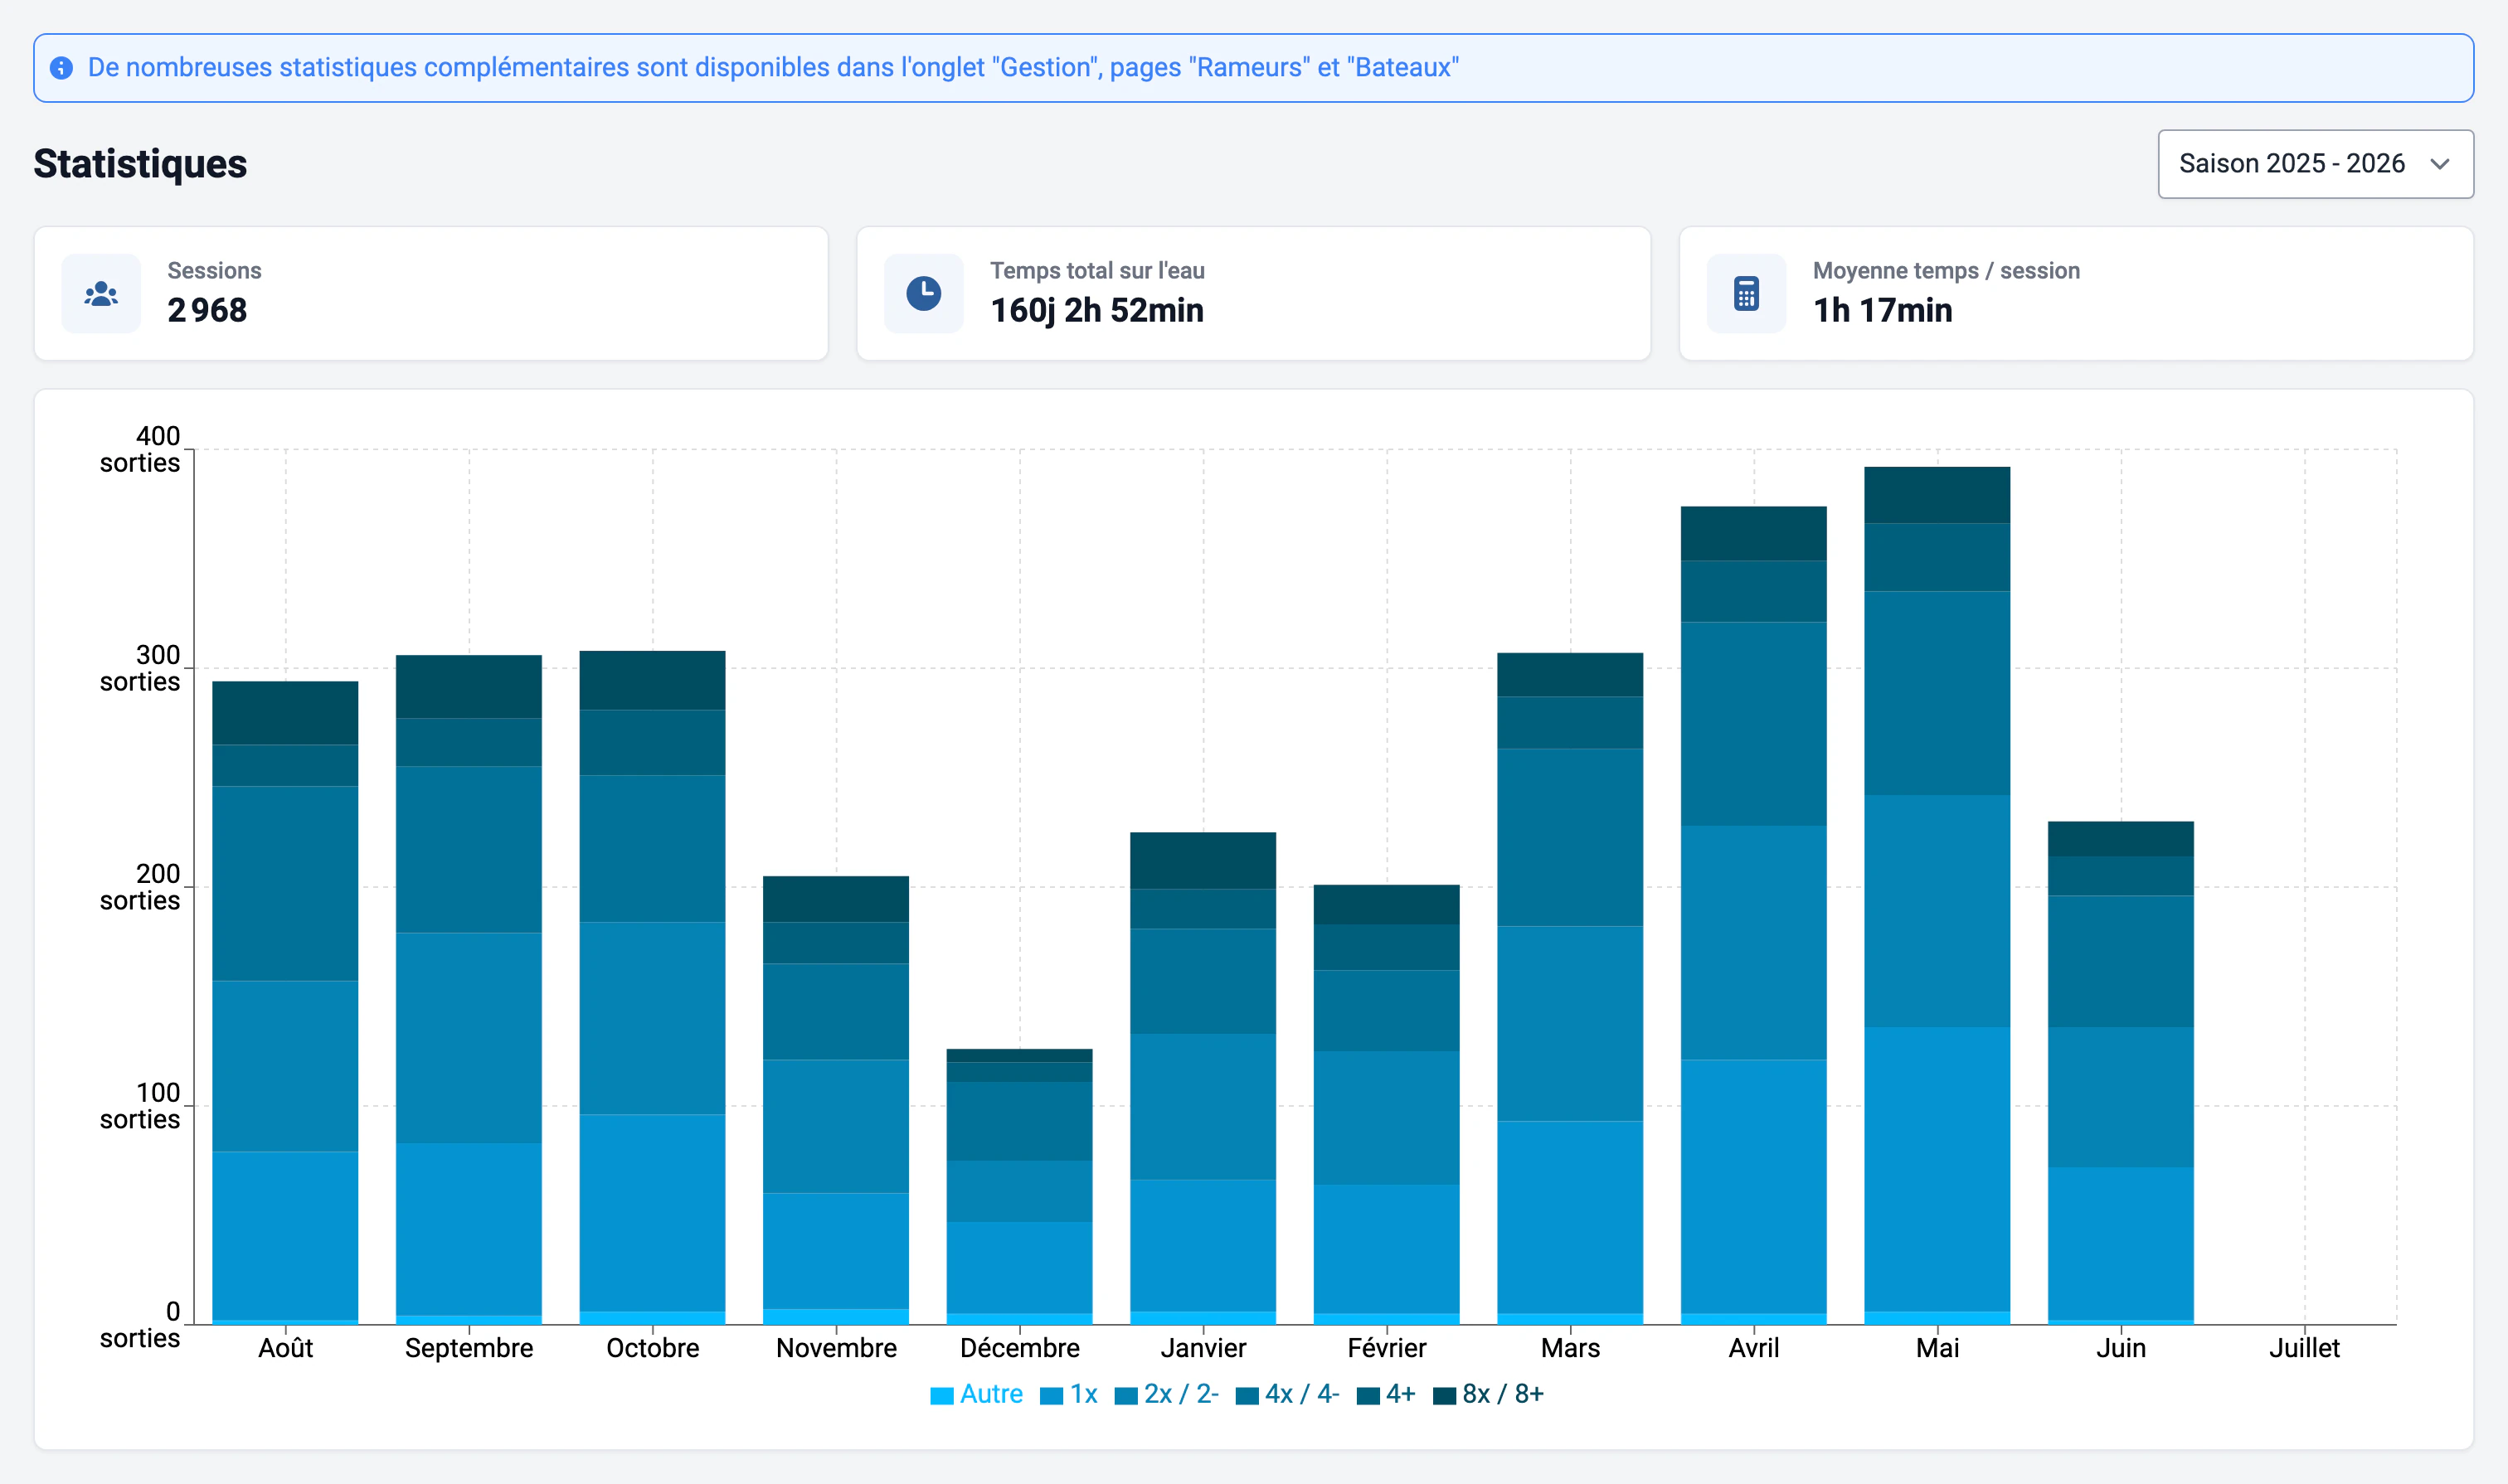Click the total time 160j 2h 52min
2508x1484 pixels.
point(1096,311)
